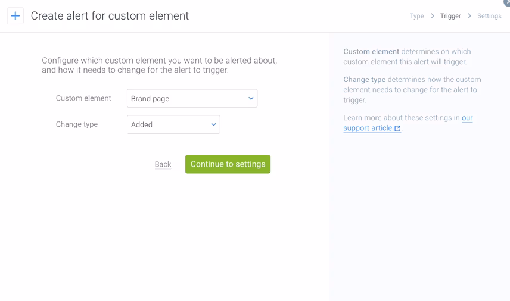The image size is (510, 301).
Task: Click the Create alert for custom element heading
Action: coord(110,16)
